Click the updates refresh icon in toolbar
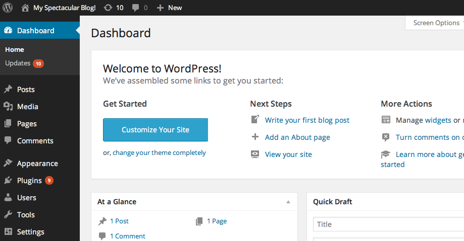Viewport: 464px width, 241px height. coord(108,8)
